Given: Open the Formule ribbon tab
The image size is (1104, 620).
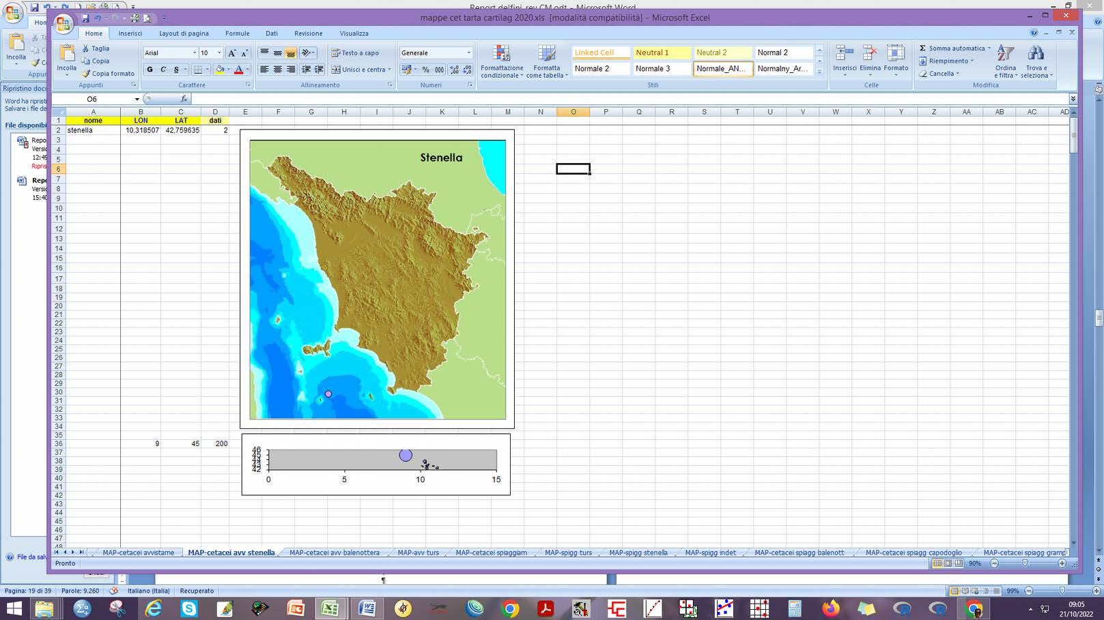Looking at the screenshot, I should (238, 33).
